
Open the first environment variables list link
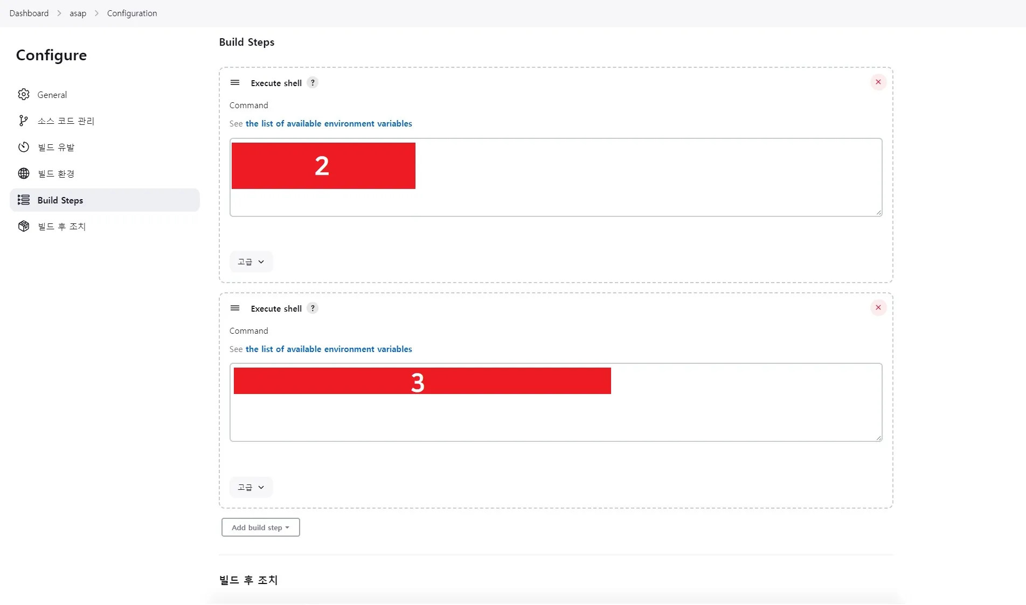(329, 124)
